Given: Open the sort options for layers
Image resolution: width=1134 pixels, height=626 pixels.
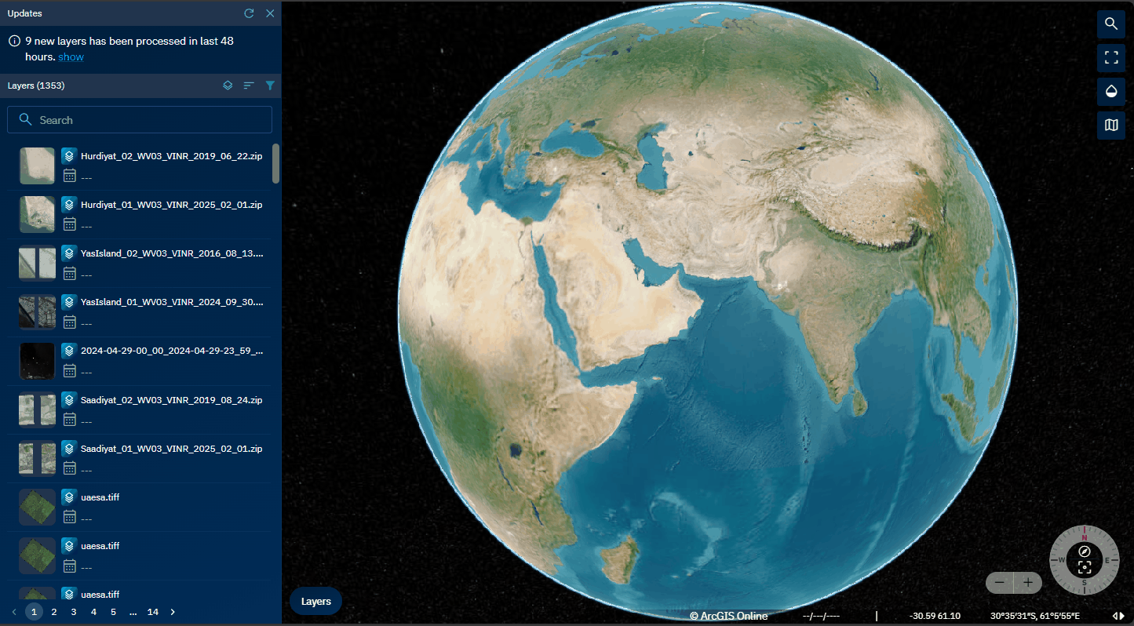Looking at the screenshot, I should [x=249, y=86].
